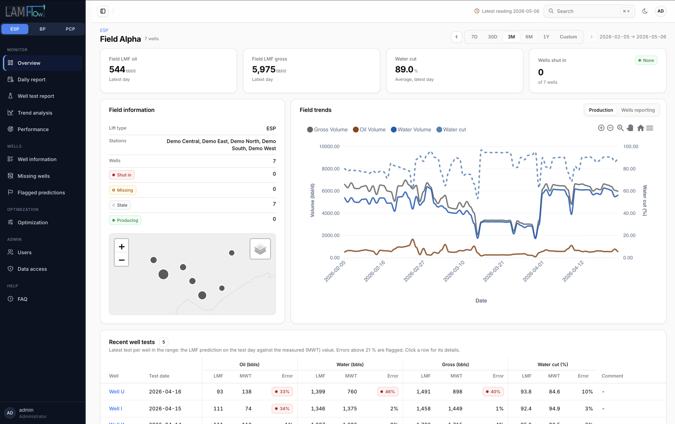Toggle dark mode with the moon icon
The width and height of the screenshot is (675, 424).
(645, 11)
